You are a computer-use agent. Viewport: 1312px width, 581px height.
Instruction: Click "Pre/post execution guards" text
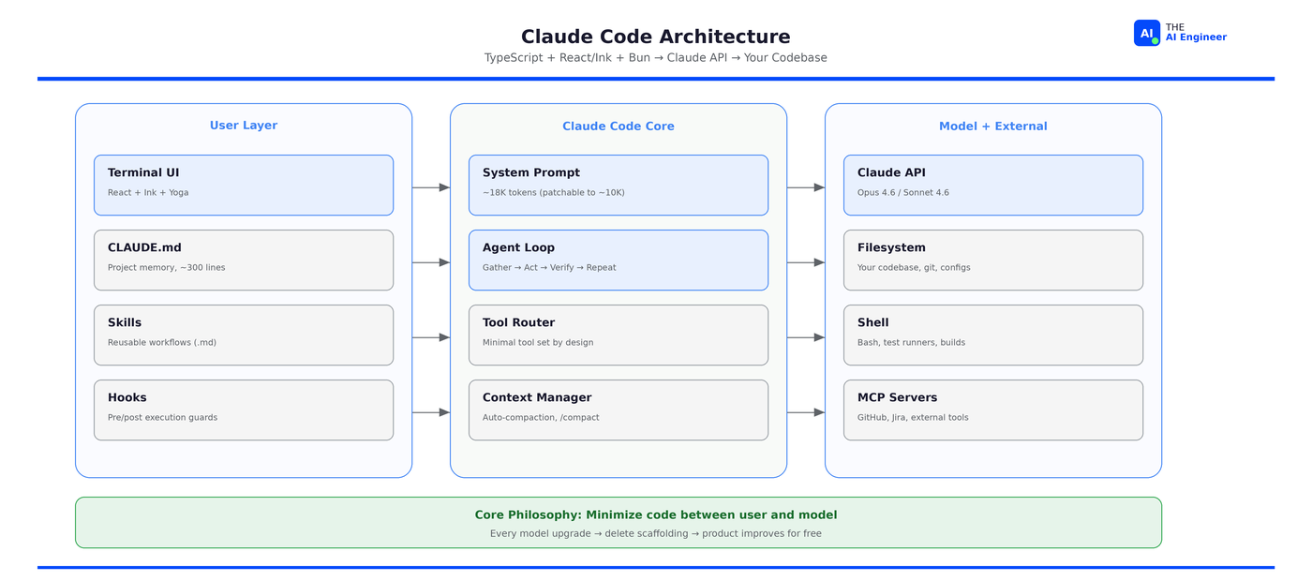point(162,418)
